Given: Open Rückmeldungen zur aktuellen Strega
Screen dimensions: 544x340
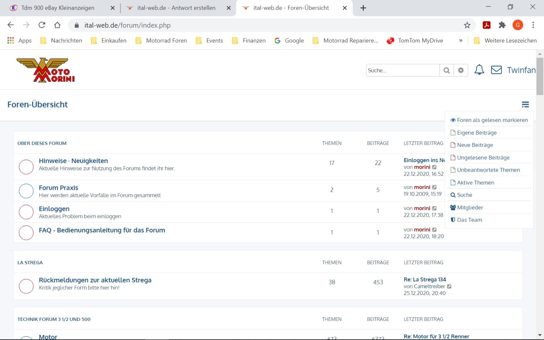Looking at the screenshot, I should [x=95, y=280].
